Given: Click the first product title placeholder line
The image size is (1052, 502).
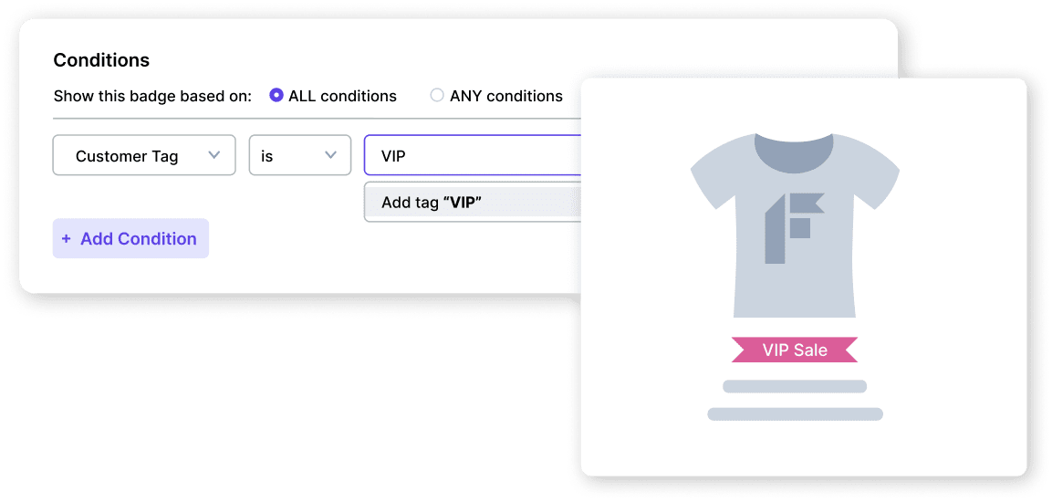Looking at the screenshot, I should click(795, 386).
